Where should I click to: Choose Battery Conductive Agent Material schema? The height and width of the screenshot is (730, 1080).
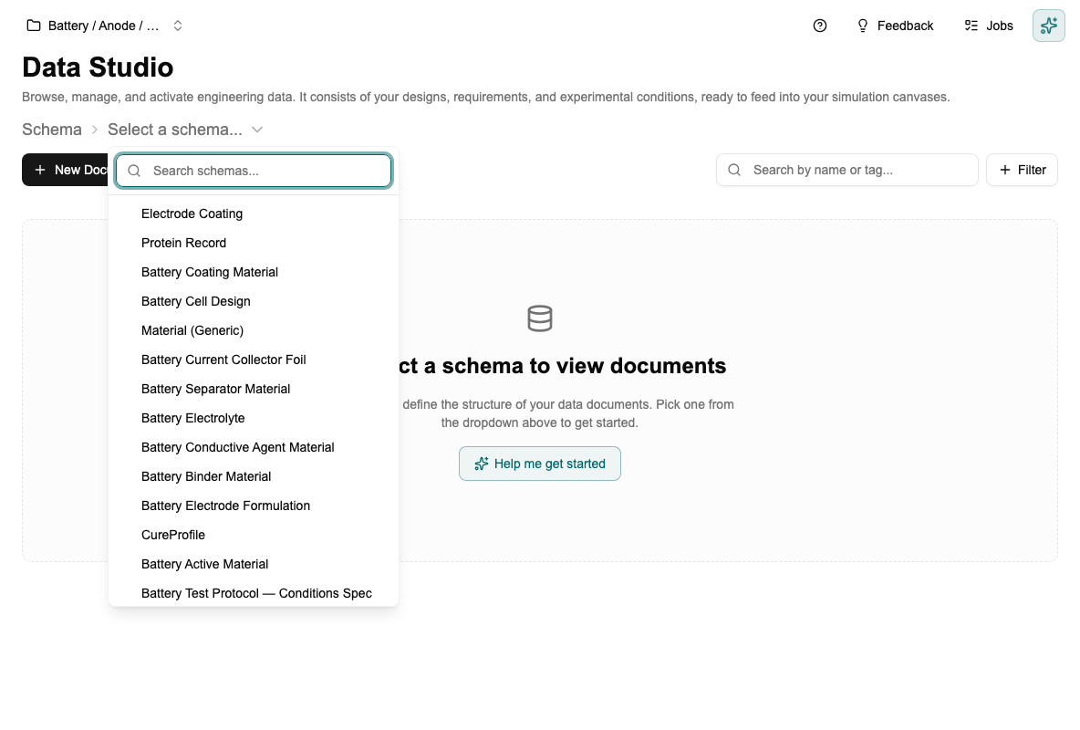(254, 447)
